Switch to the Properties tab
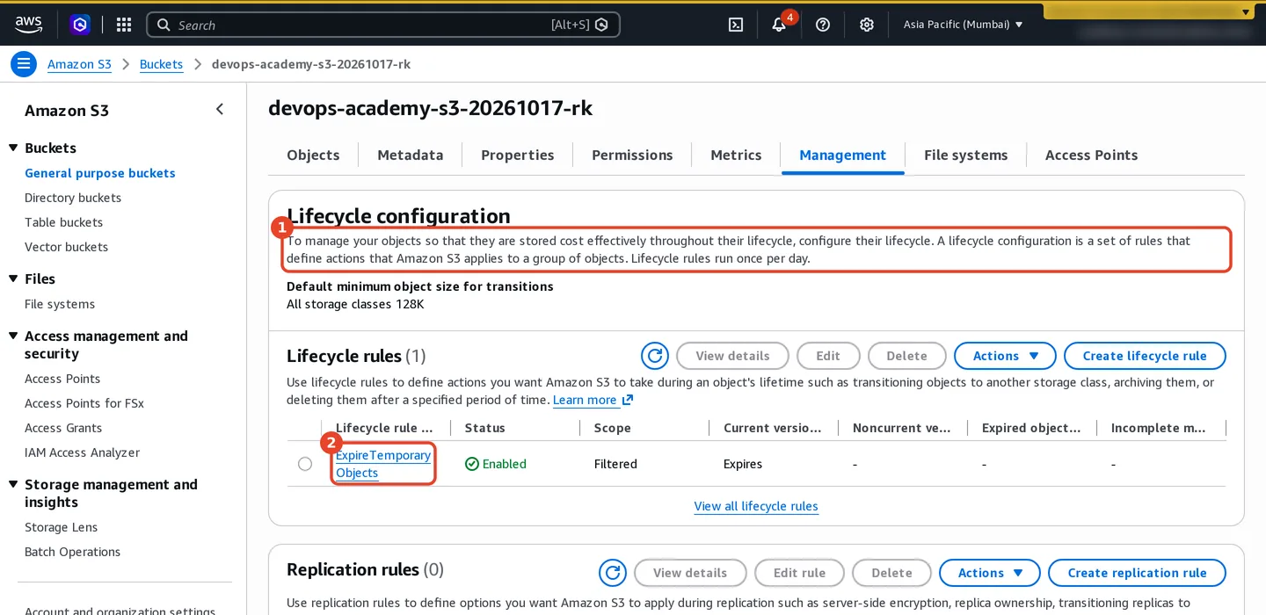The height and width of the screenshot is (615, 1266). click(518, 155)
